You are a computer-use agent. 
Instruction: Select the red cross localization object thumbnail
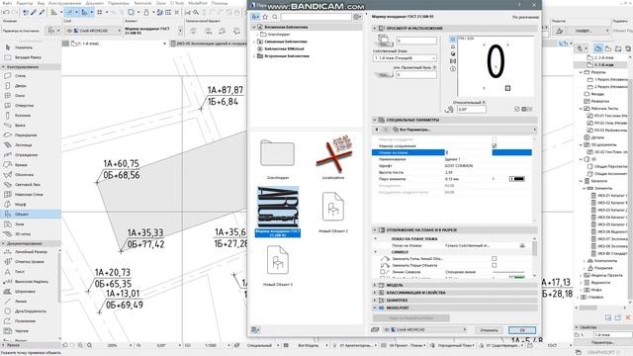(333, 157)
